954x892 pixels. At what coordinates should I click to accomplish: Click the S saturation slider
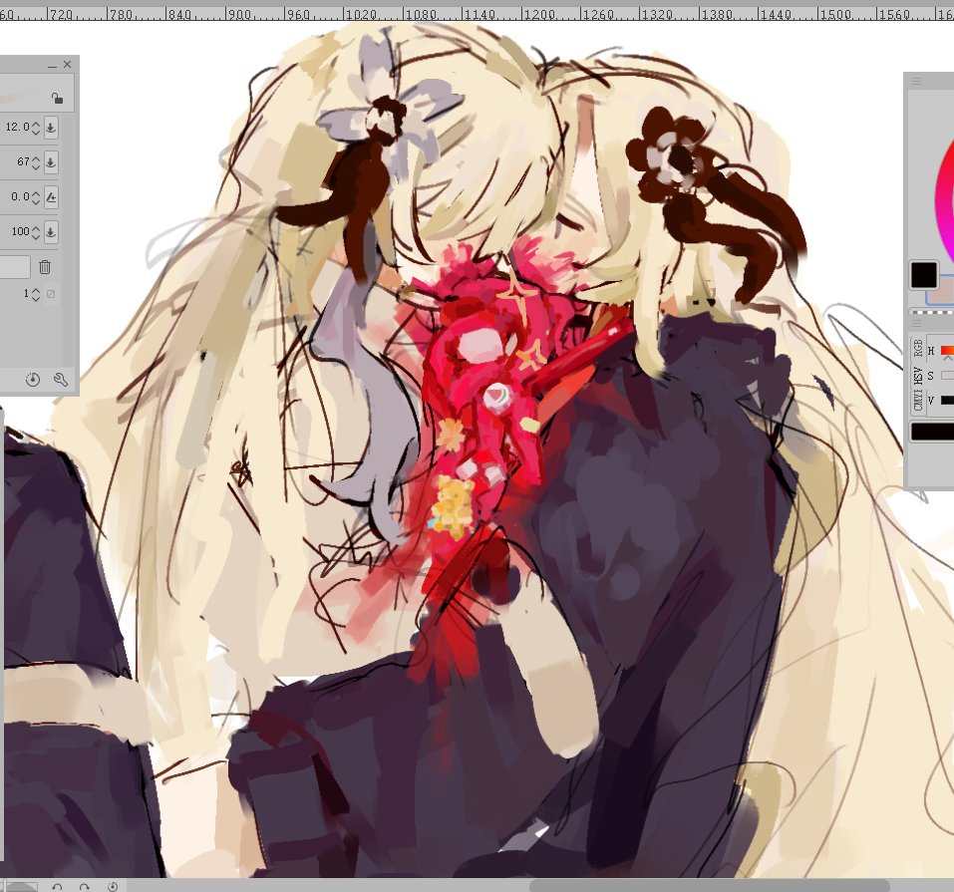pos(947,376)
